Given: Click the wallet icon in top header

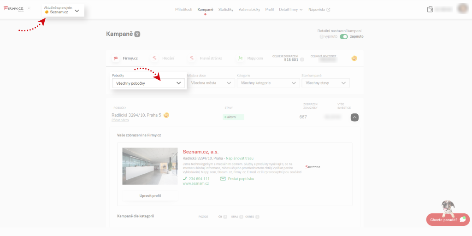Looking at the screenshot, I should point(430,9).
